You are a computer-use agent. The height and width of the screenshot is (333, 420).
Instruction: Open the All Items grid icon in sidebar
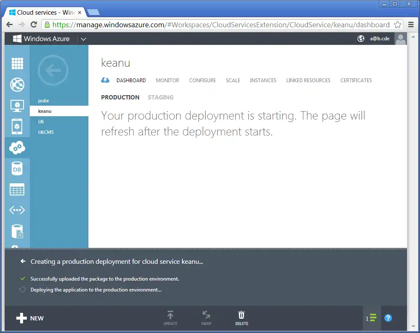(17, 63)
